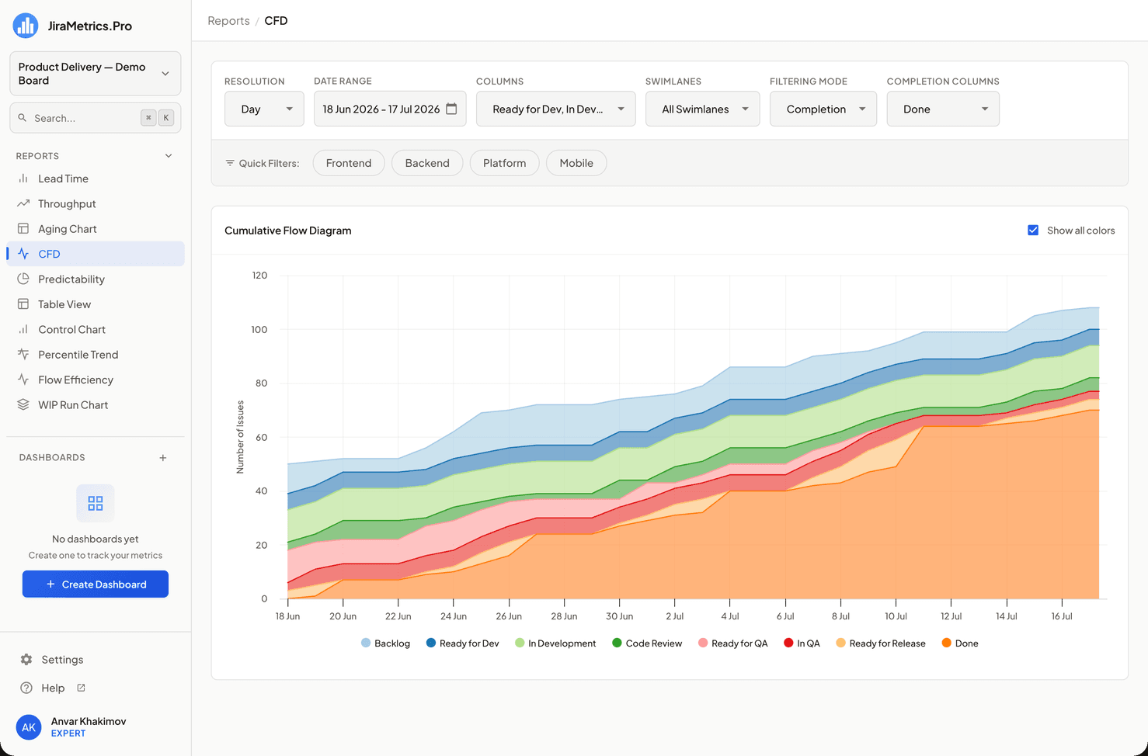Toggle Backlog series in chart legend
This screenshot has width=1148, height=756.
[x=386, y=643]
